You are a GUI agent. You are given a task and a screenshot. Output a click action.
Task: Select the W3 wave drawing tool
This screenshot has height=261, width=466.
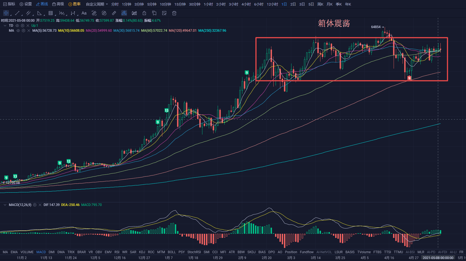(x=62, y=13)
